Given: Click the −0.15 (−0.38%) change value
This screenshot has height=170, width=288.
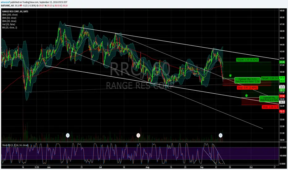Looking at the screenshot, I should (29, 6).
